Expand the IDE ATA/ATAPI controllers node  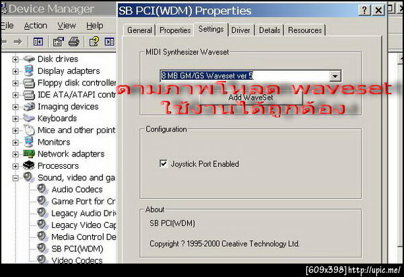coord(15,95)
